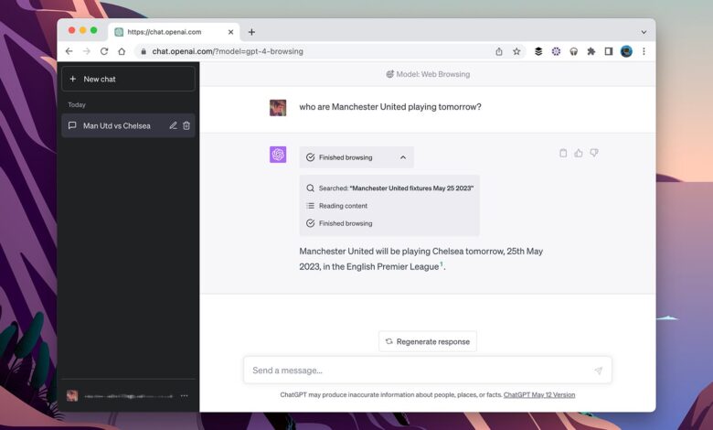Select the chat.openai.com browser tab
713x430 pixels.
[175, 32]
